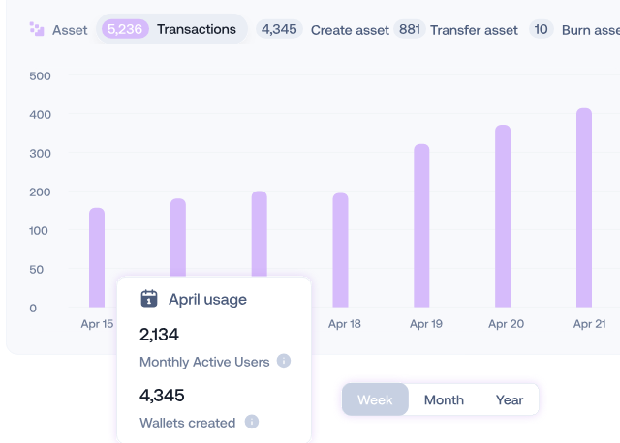Screen dimensions: 620x443
Task: Select the Burn asset tab
Action: point(589,30)
